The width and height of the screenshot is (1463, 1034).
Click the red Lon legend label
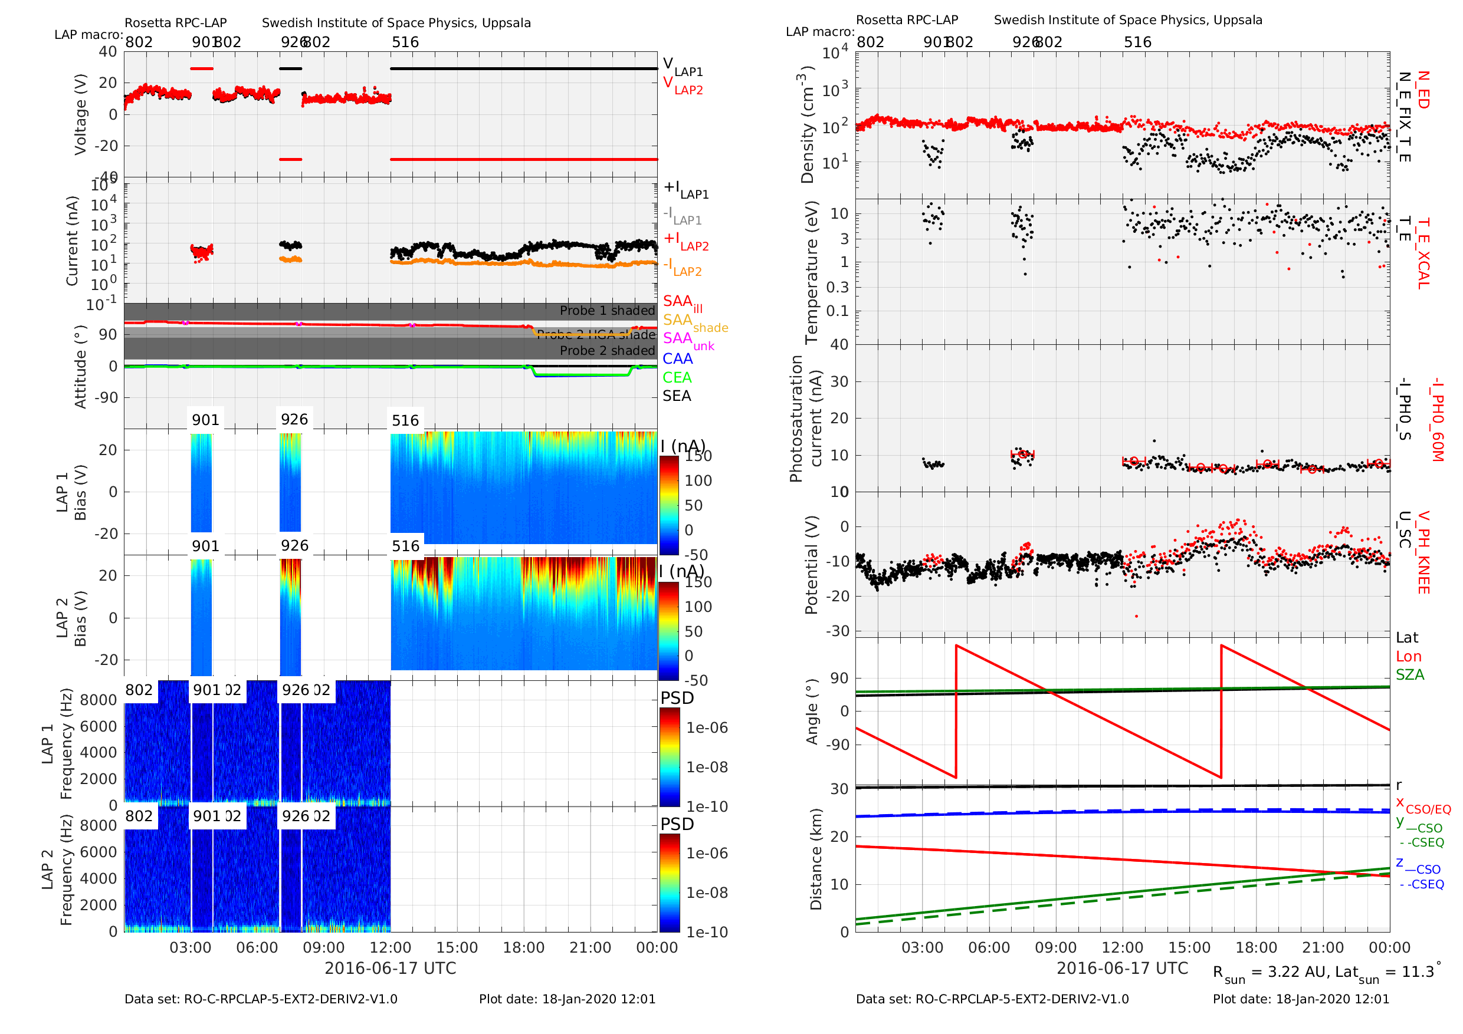coord(1408,657)
